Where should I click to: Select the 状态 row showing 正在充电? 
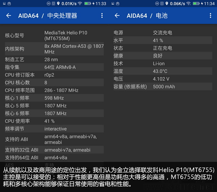163,48
